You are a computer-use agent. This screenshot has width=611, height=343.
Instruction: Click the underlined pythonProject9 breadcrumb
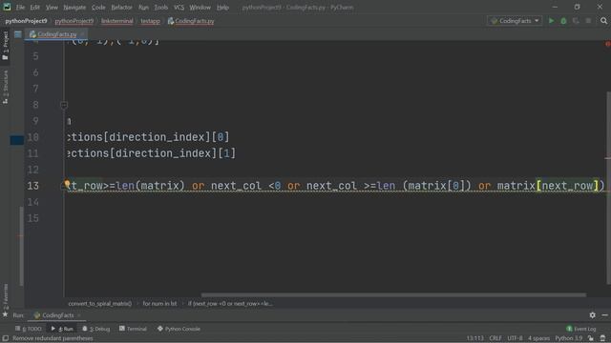coord(74,21)
